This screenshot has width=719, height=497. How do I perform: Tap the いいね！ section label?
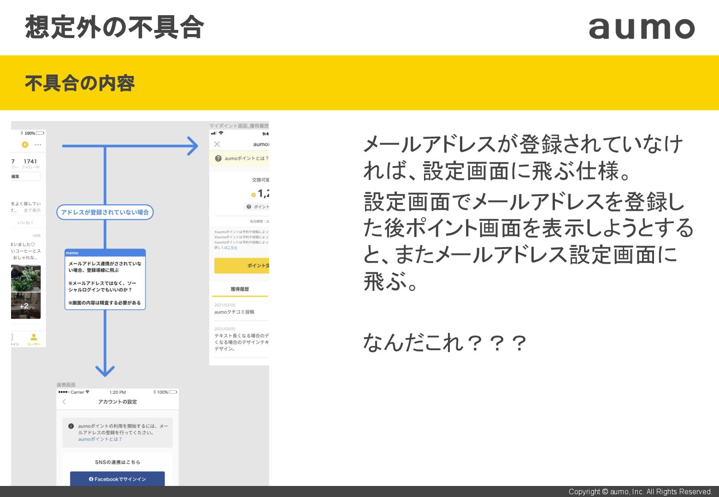(x=25, y=222)
